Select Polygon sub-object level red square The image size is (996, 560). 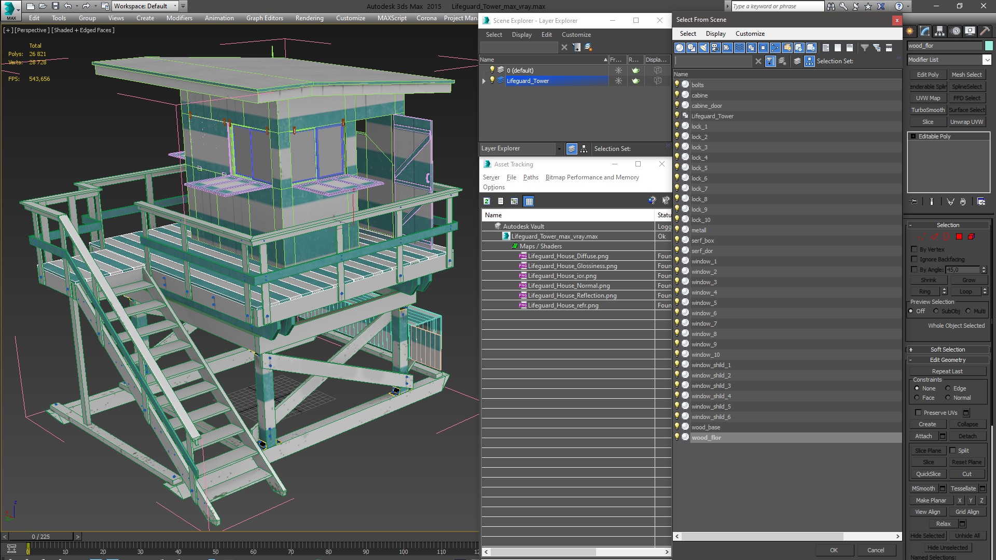point(959,236)
